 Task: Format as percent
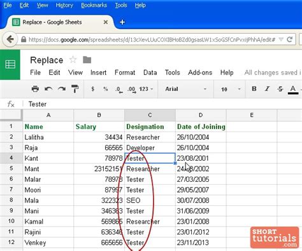pos(106,89)
